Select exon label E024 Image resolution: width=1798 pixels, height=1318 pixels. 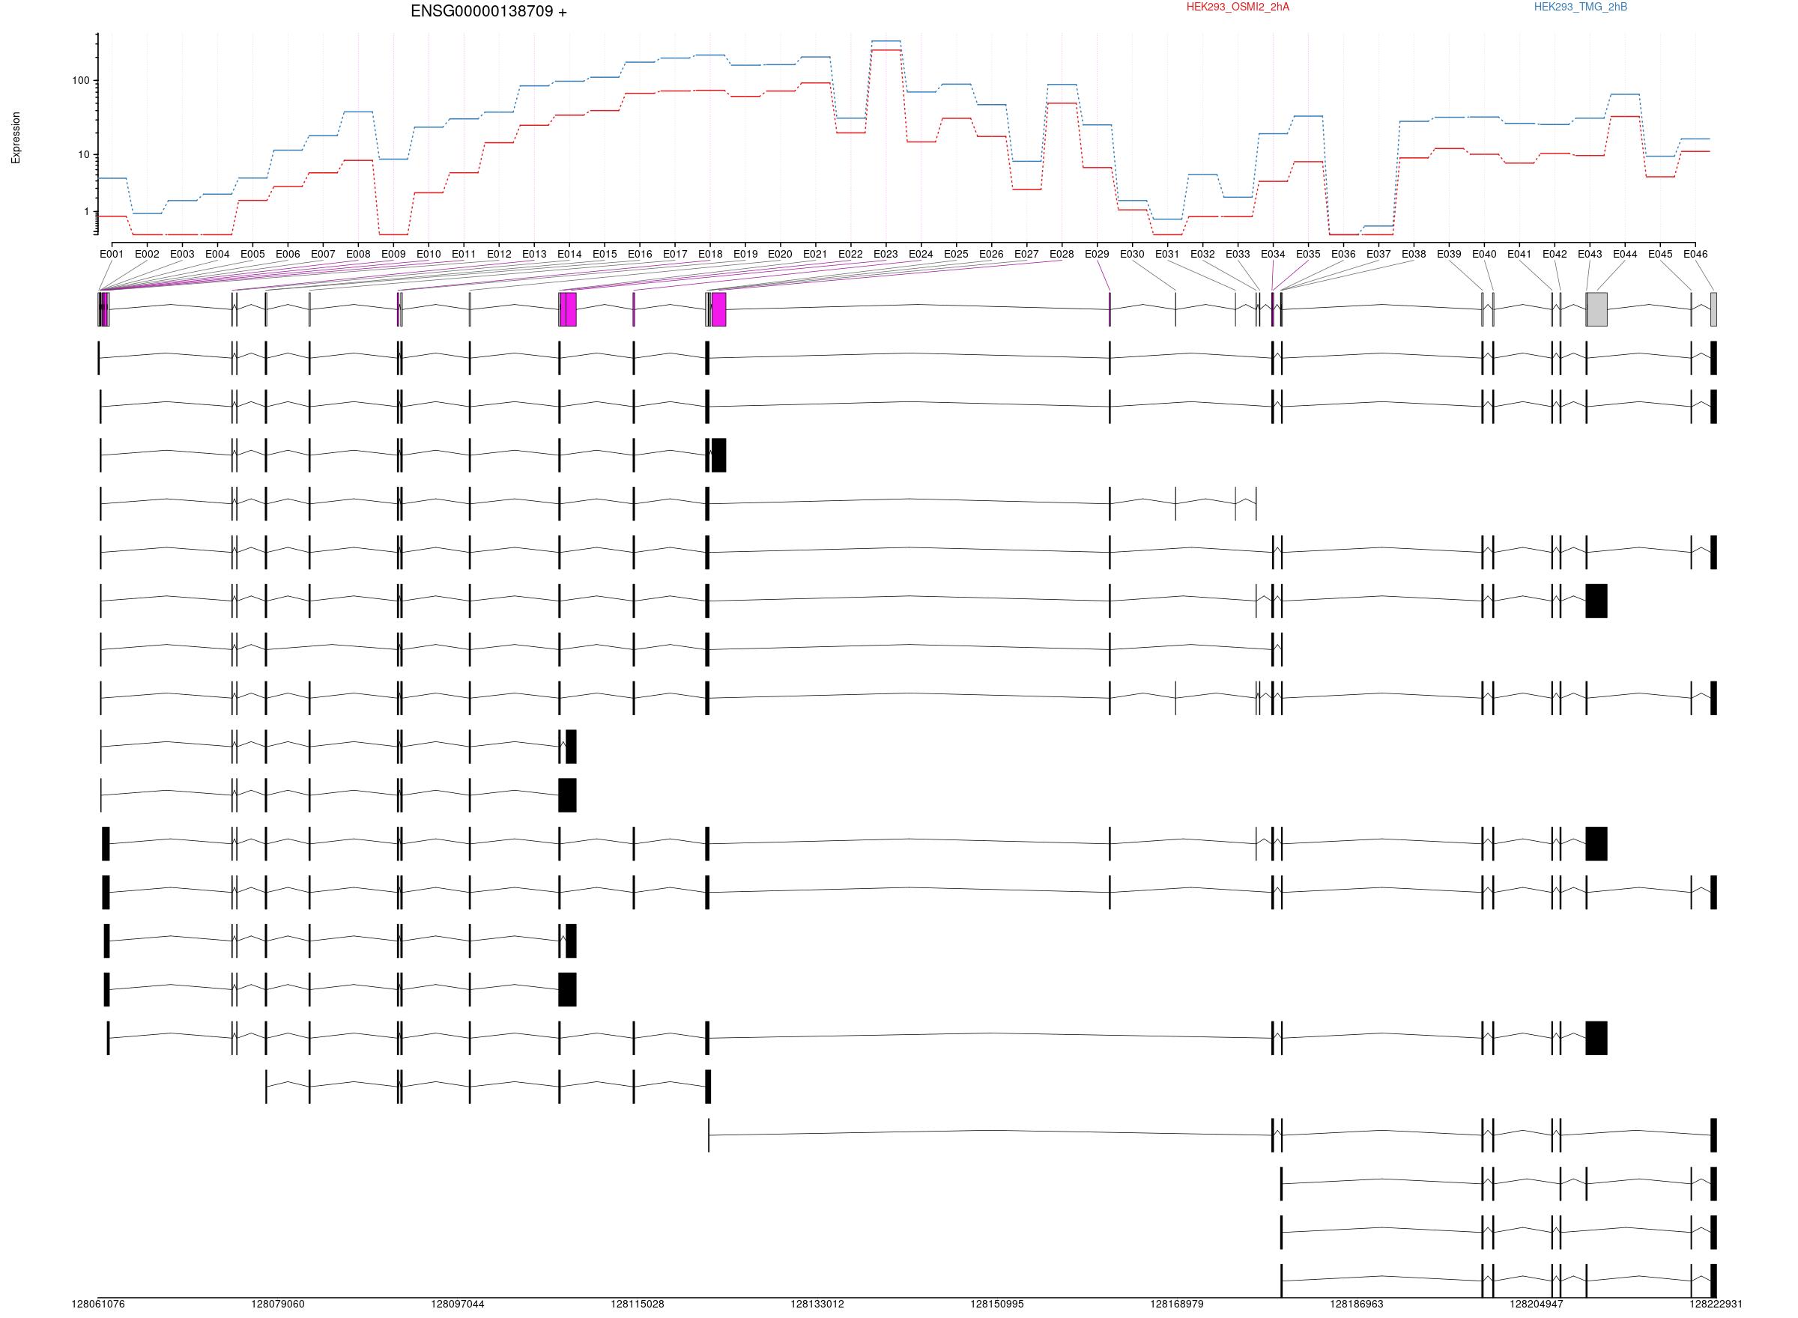pos(921,255)
